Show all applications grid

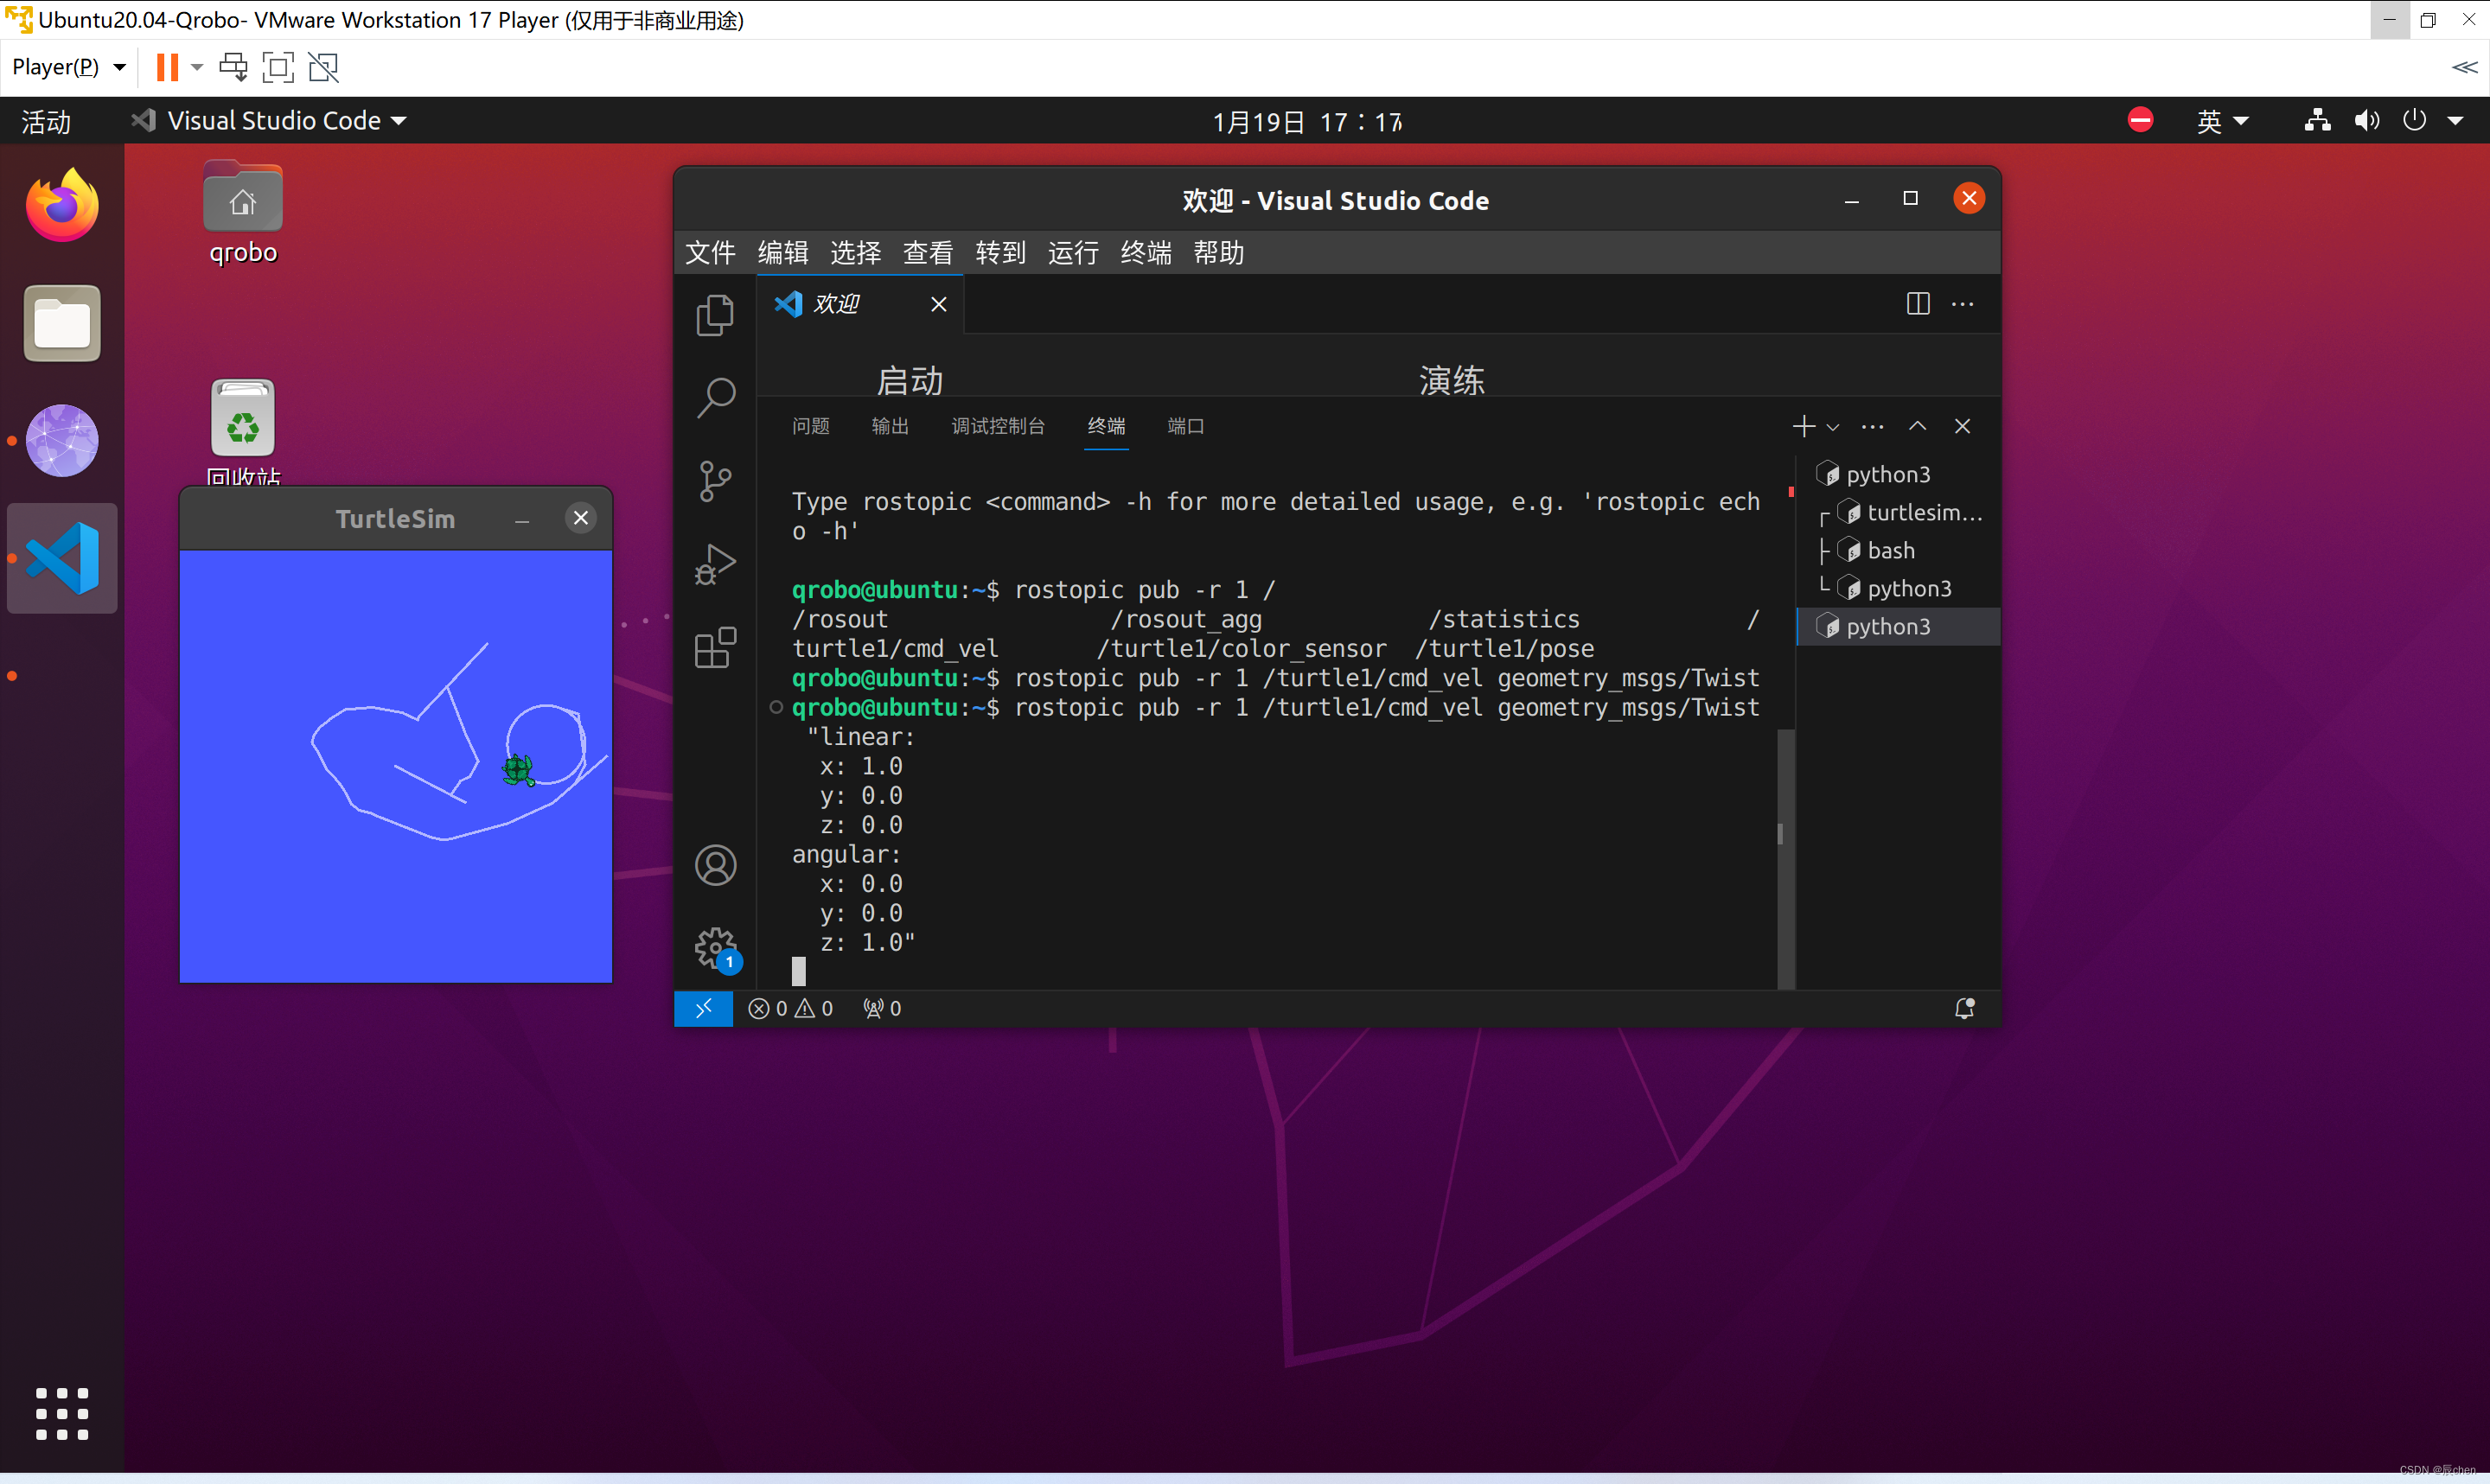pyautogui.click(x=62, y=1413)
